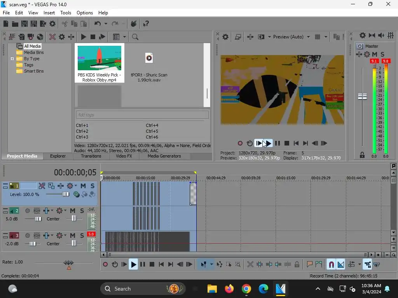The image size is (398, 298).
Task: Mute video track 1
Action: [83, 186]
